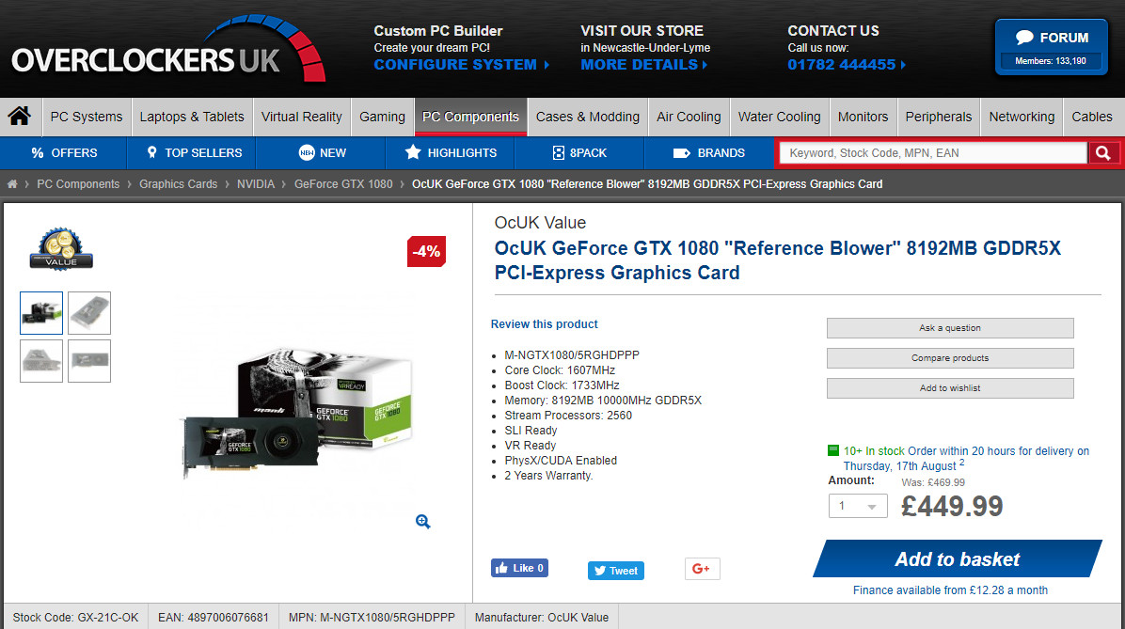
Task: View Highlights section
Action: (451, 152)
